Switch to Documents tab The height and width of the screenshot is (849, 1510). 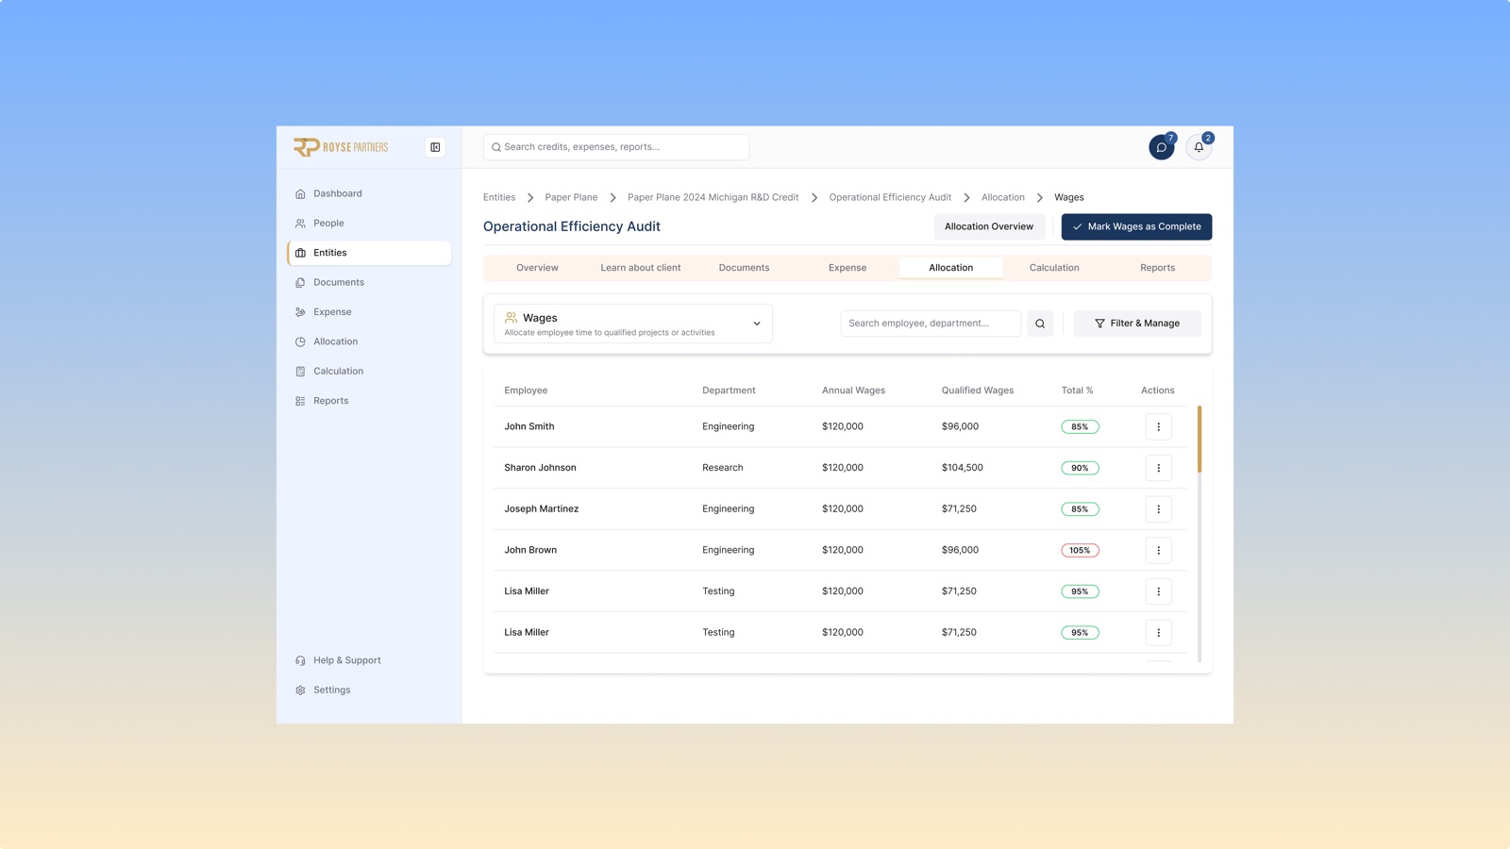[744, 268]
